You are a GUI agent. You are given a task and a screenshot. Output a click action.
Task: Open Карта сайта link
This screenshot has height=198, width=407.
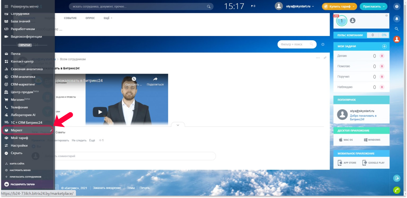17,163
